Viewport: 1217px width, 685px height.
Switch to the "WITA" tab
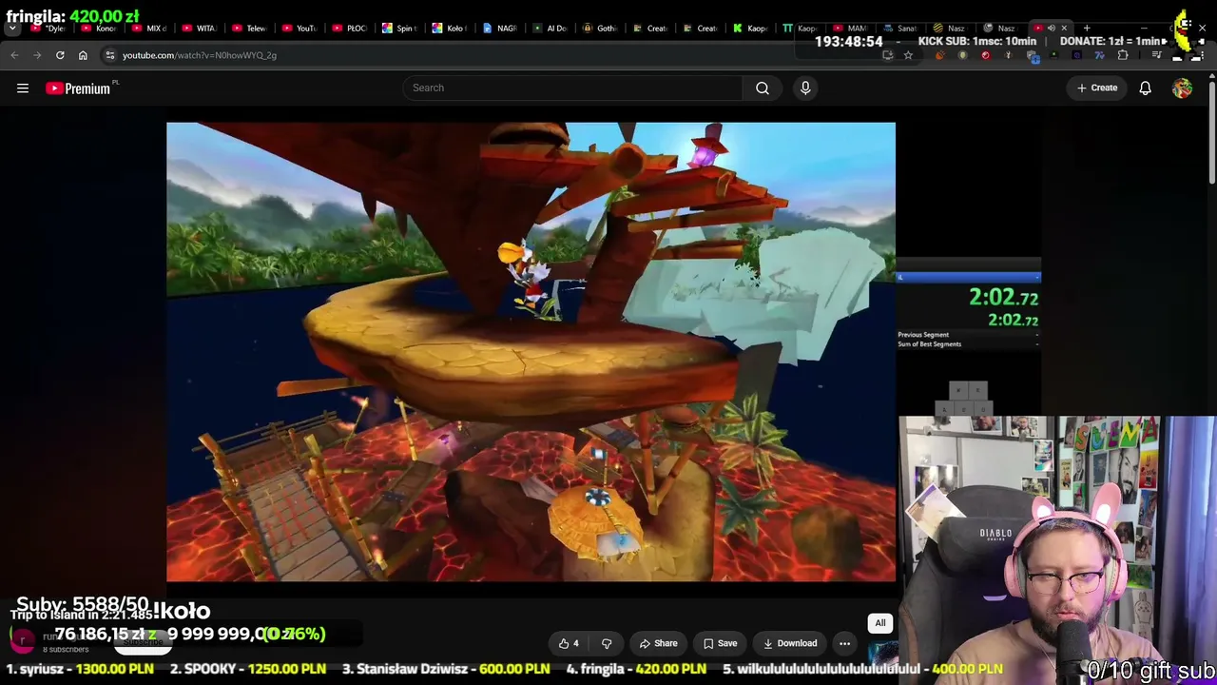199,29
